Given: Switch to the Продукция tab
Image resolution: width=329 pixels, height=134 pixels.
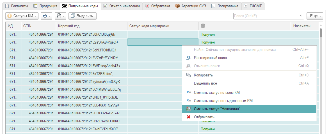Looking at the screenshot, I should coord(45,6).
